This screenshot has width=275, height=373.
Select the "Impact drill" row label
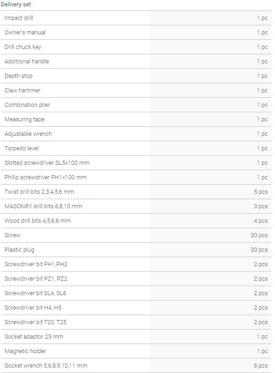coord(19,18)
